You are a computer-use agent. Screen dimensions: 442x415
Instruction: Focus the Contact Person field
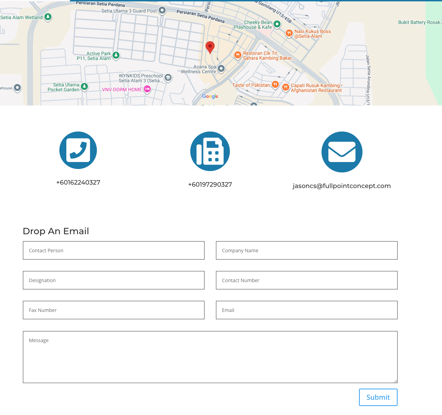point(114,251)
